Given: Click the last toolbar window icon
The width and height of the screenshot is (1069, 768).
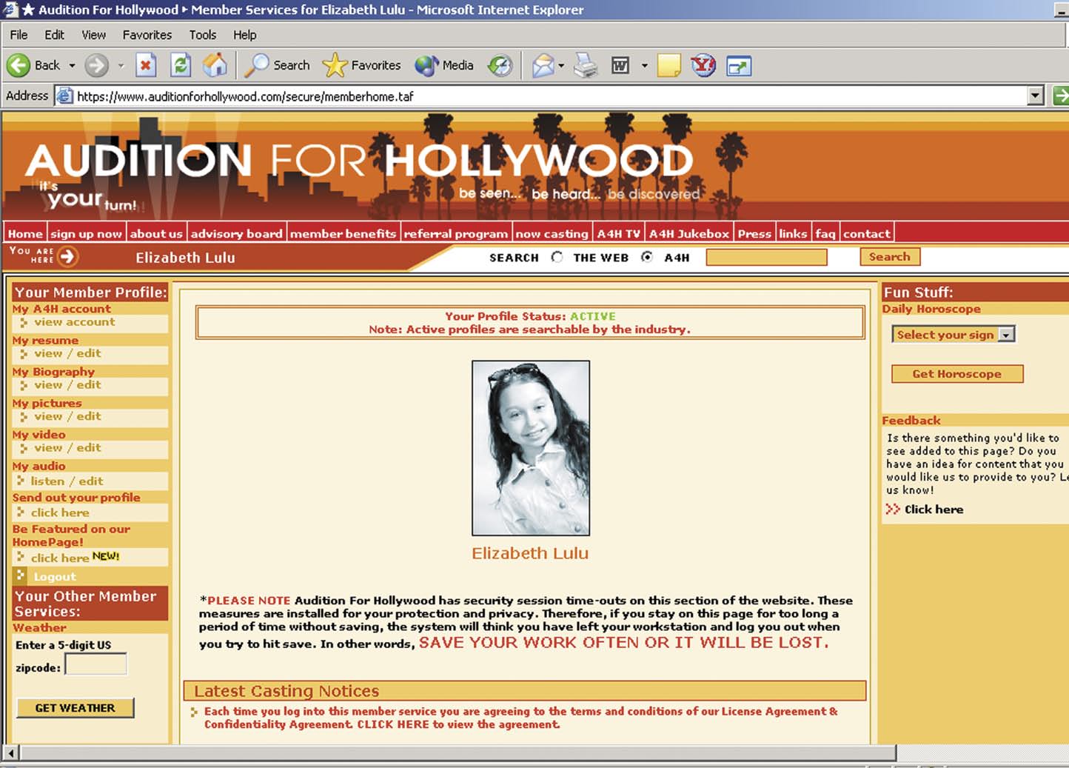Looking at the screenshot, I should point(739,66).
